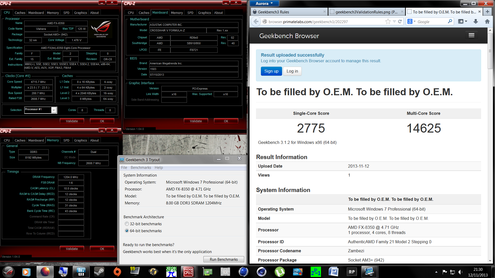The width and height of the screenshot is (495, 278).
Task: Open Steam from the taskbar
Action: (99, 272)
